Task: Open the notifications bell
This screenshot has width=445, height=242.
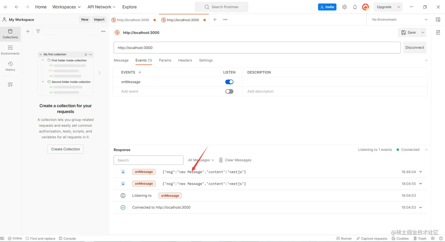Action: point(355,7)
